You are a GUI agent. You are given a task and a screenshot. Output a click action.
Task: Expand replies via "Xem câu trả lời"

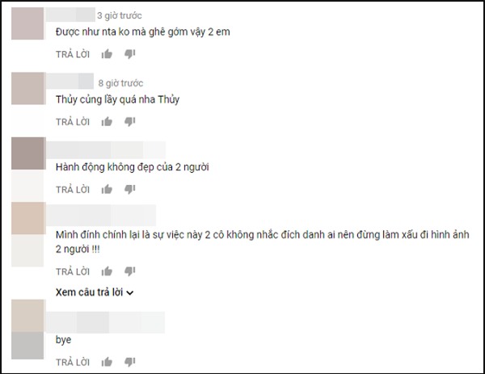click(95, 292)
